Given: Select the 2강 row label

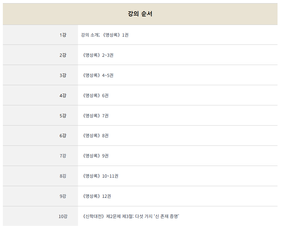Looking at the screenshot, I should pos(63,55).
